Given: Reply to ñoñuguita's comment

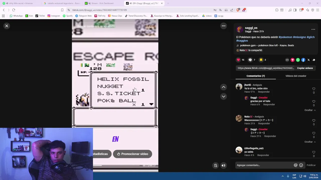Looking at the screenshot, I should 263,155.
